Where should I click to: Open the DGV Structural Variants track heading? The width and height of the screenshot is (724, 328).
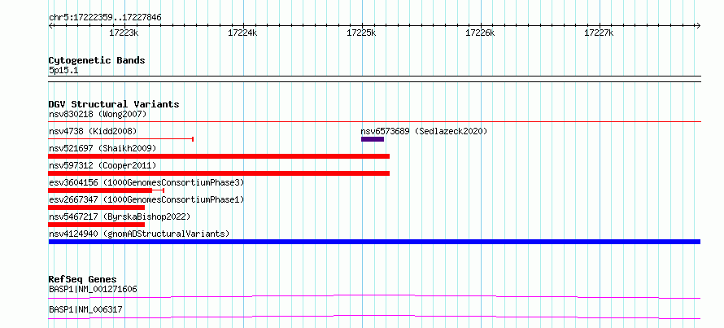click(114, 104)
